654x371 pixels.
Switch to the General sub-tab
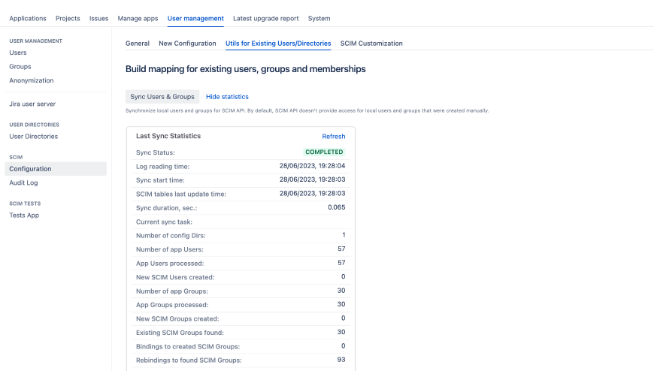click(137, 44)
